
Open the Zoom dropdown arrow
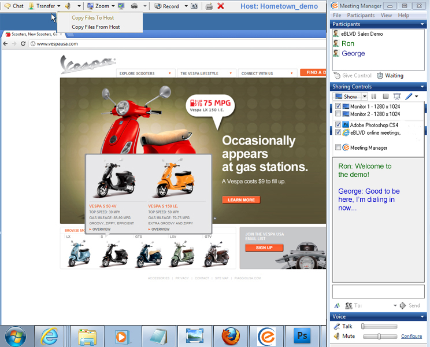coord(113,6)
